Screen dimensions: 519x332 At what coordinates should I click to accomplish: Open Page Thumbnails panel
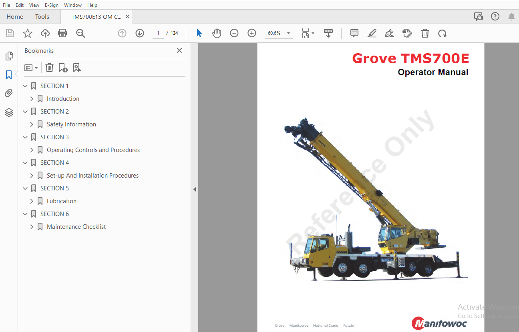(9, 56)
